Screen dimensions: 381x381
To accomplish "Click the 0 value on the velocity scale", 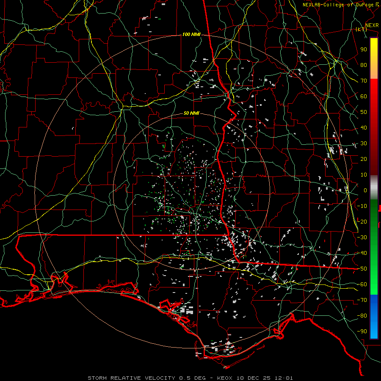I will pyautogui.click(x=365, y=190).
